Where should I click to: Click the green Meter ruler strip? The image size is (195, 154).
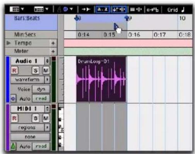(x=128, y=51)
